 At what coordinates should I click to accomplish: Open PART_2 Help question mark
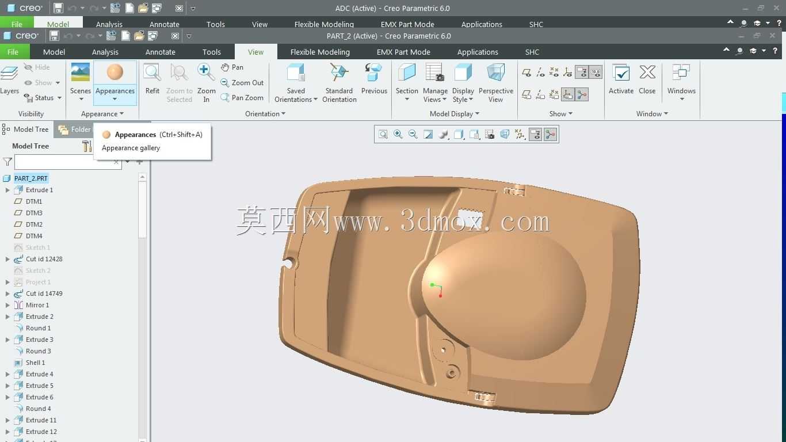point(776,51)
